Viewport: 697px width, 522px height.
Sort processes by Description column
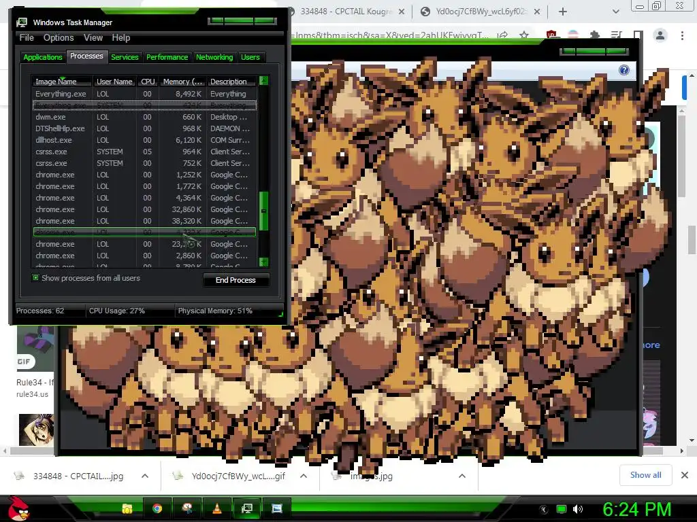(x=231, y=82)
